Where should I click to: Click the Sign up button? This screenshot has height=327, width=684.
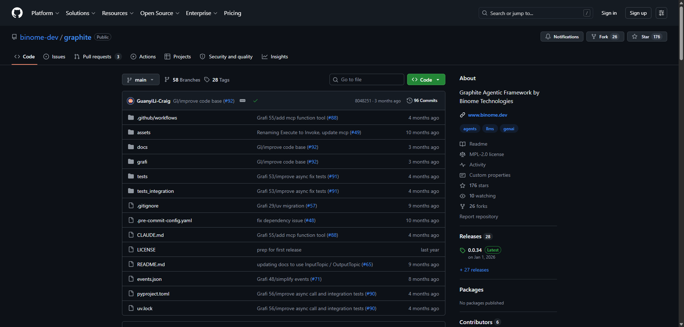638,13
